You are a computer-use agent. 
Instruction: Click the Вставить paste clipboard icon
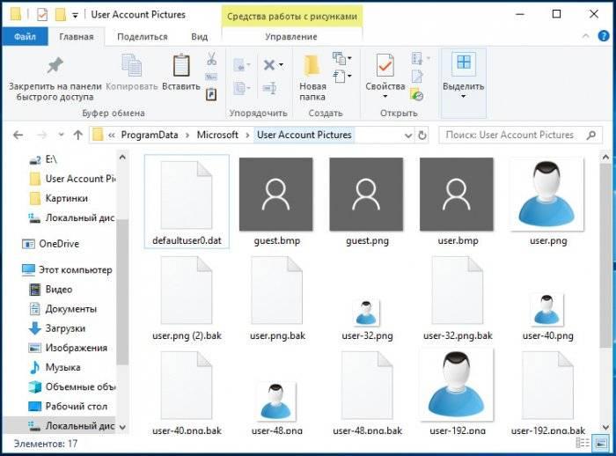coord(181,65)
